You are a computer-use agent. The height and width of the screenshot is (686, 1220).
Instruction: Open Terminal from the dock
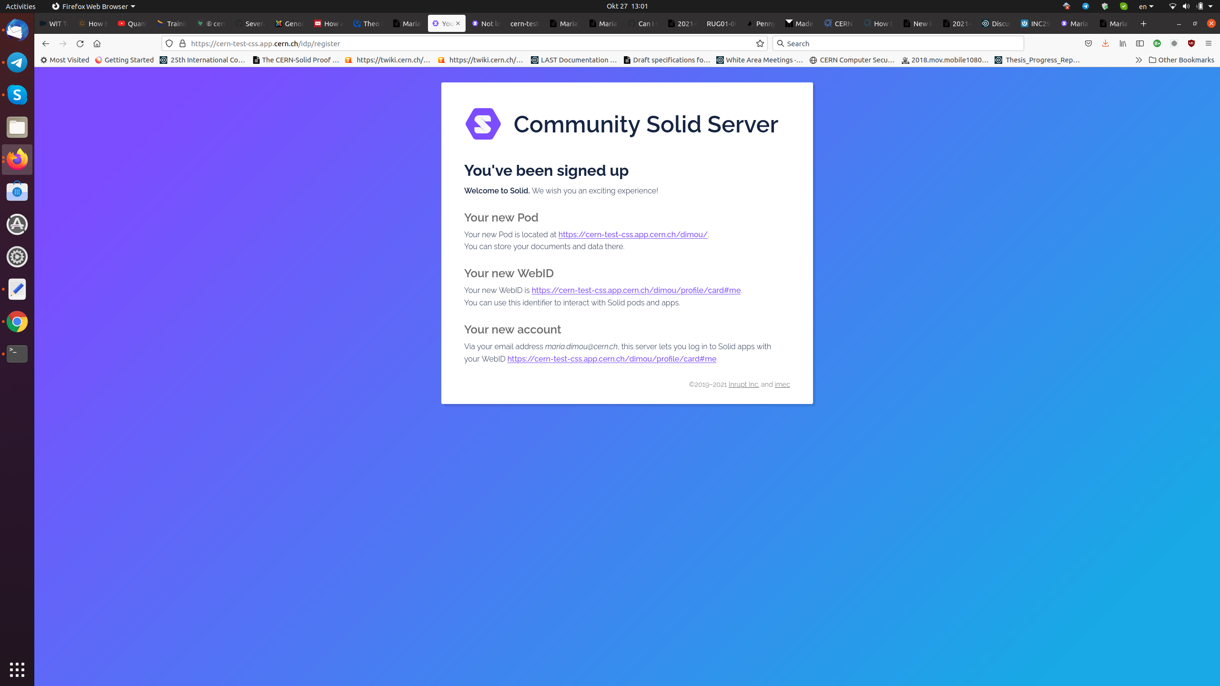pos(17,354)
